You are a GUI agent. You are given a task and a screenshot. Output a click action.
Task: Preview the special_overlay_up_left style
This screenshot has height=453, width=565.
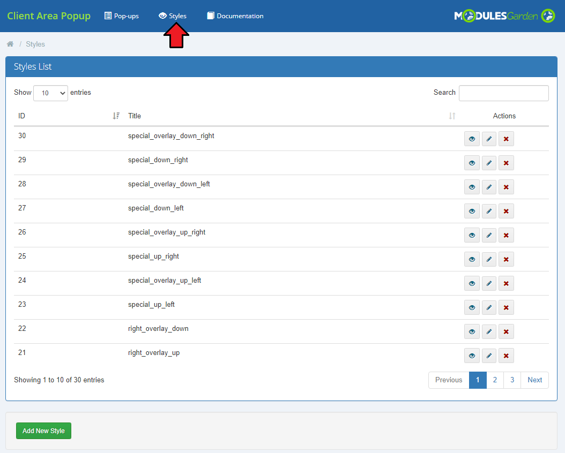472,284
